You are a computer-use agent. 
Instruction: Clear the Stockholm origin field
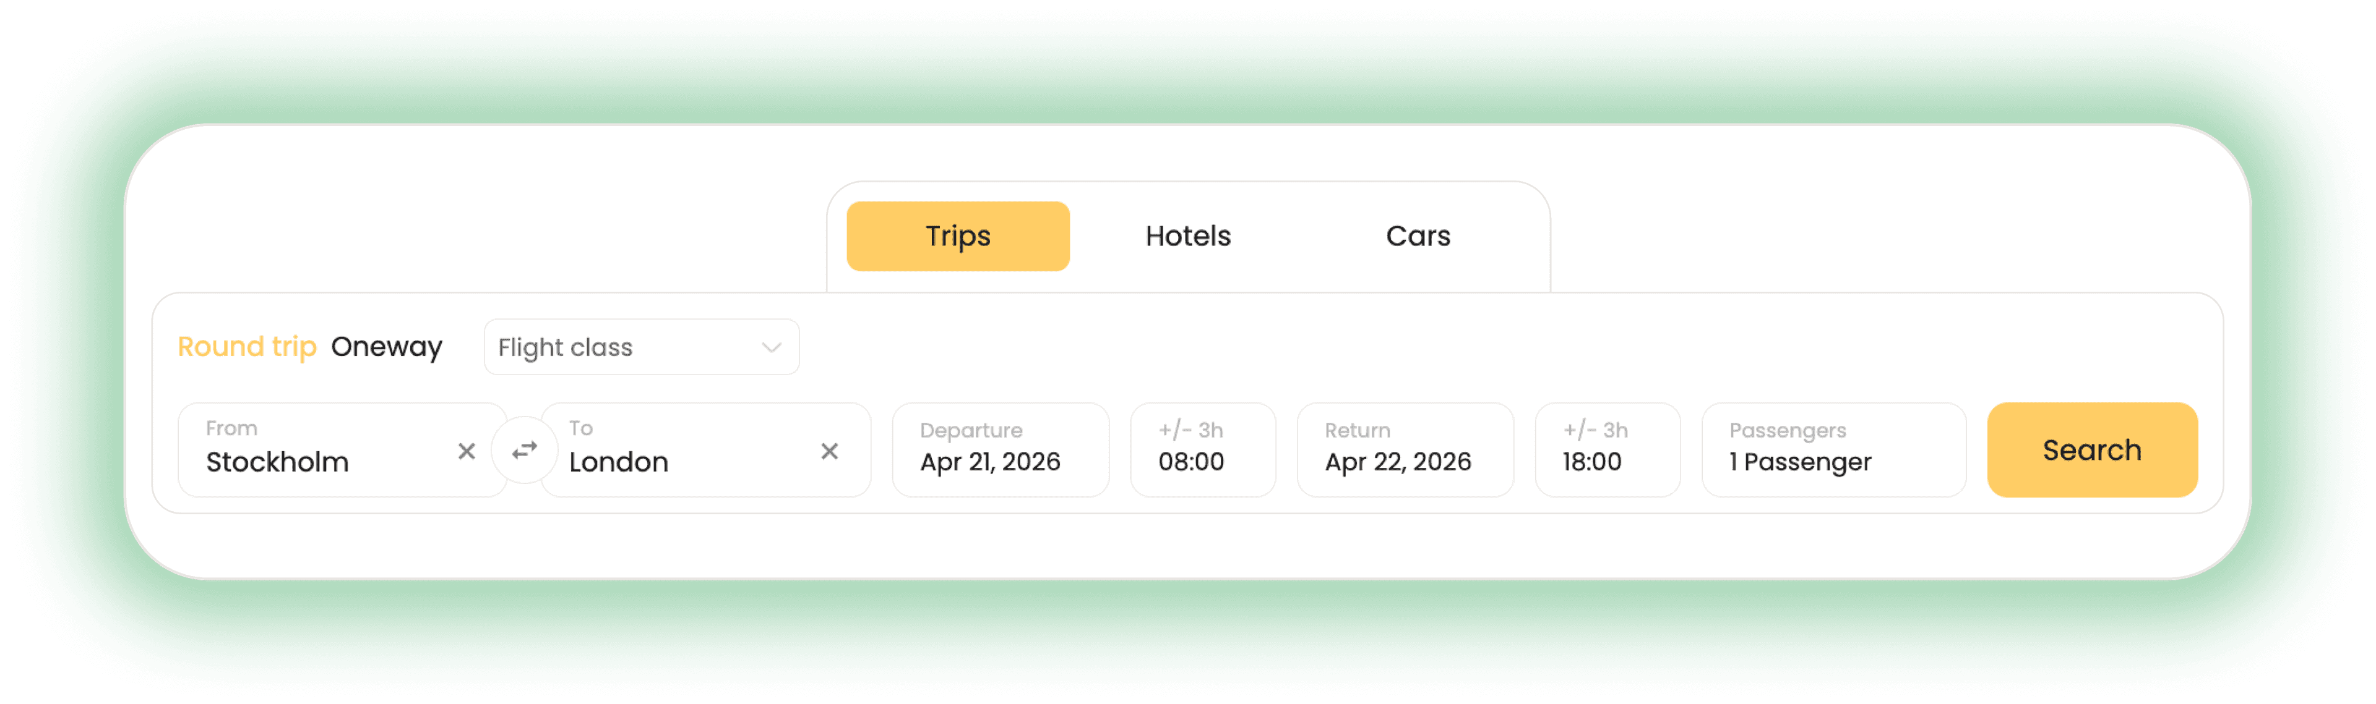[467, 451]
